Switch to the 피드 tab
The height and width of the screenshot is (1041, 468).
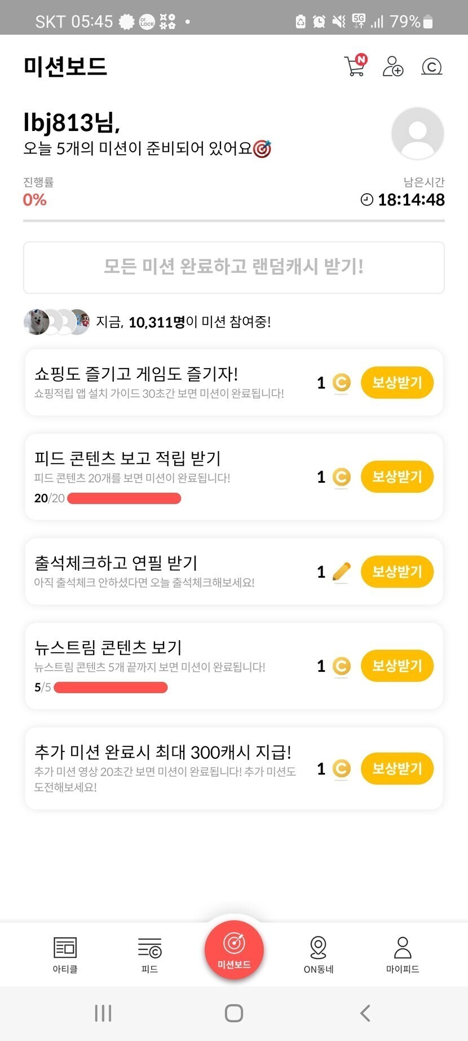coord(149,954)
